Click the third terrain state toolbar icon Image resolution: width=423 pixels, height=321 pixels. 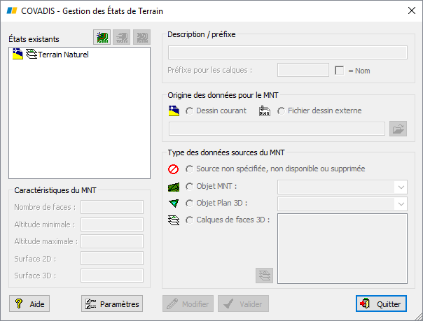tap(141, 38)
